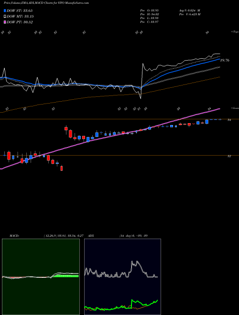Click the 'Avg V: 0.024 M' volume text
The height and width of the screenshot is (315, 239).
[x=189, y=10]
